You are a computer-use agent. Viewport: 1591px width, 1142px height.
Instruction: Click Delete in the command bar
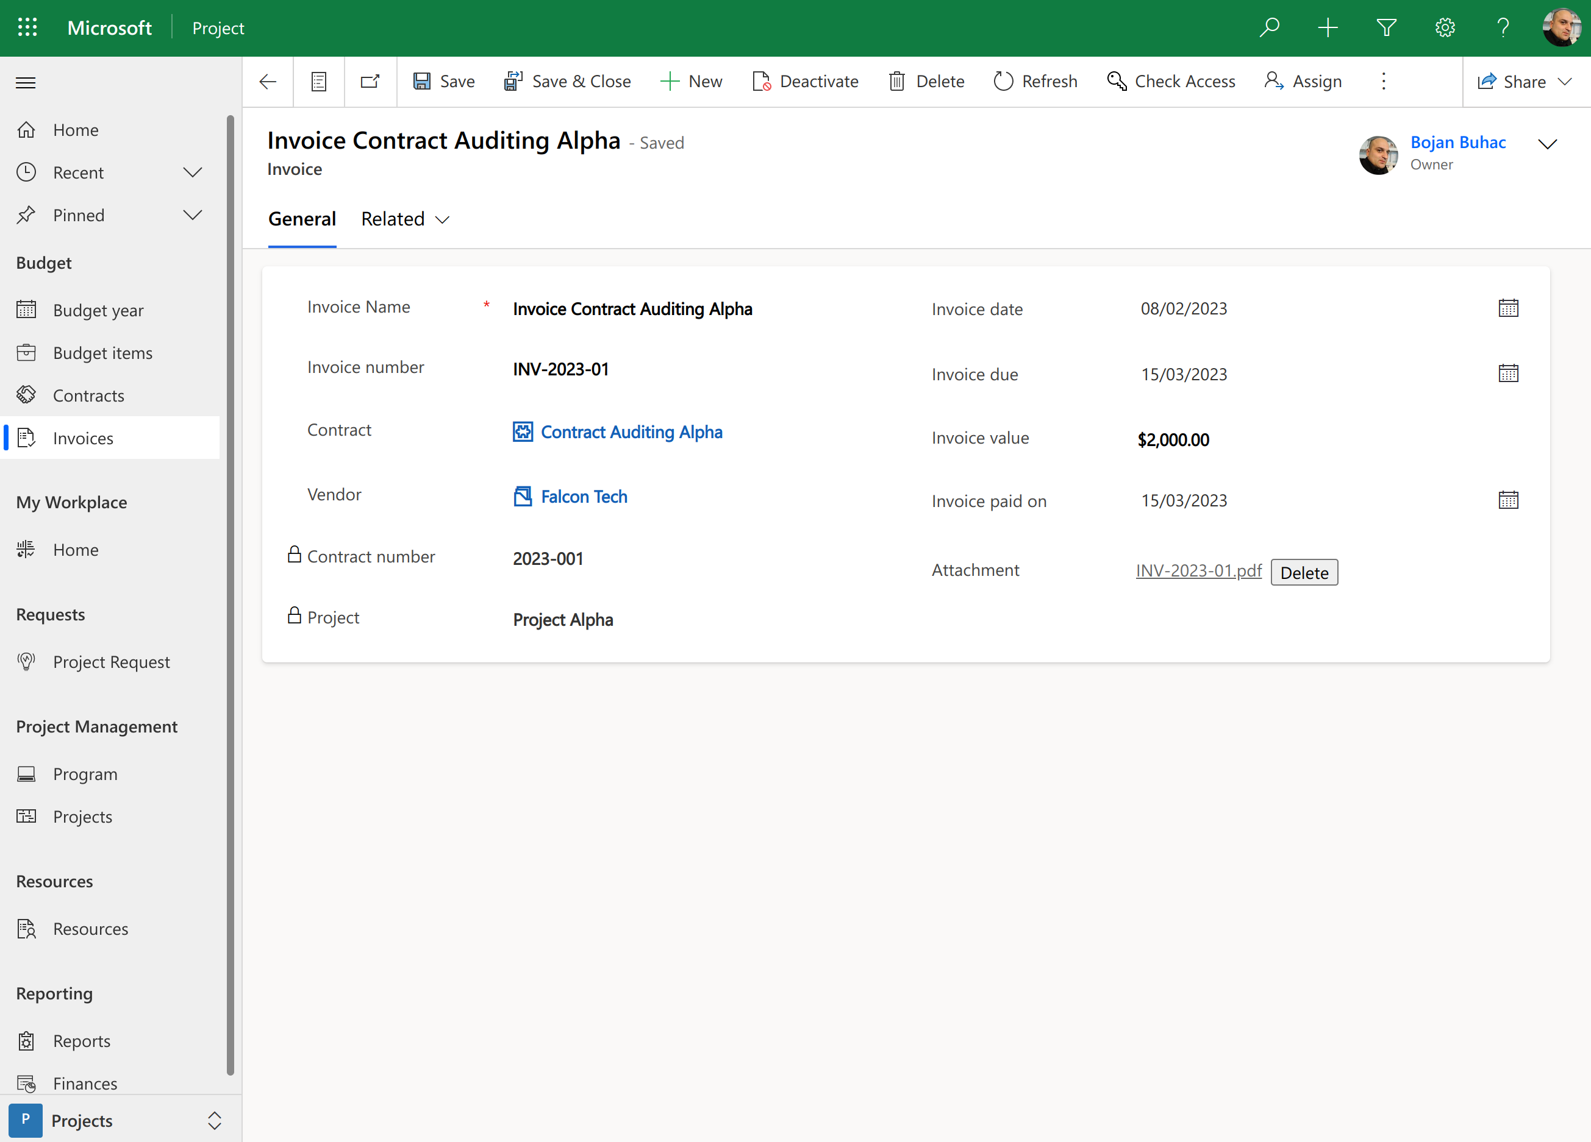coord(926,81)
